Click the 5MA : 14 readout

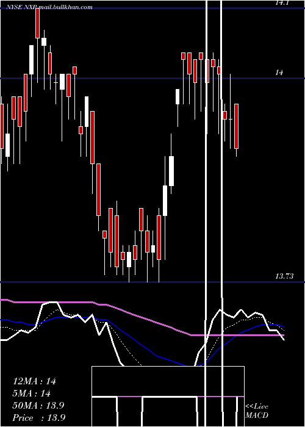click(31, 393)
